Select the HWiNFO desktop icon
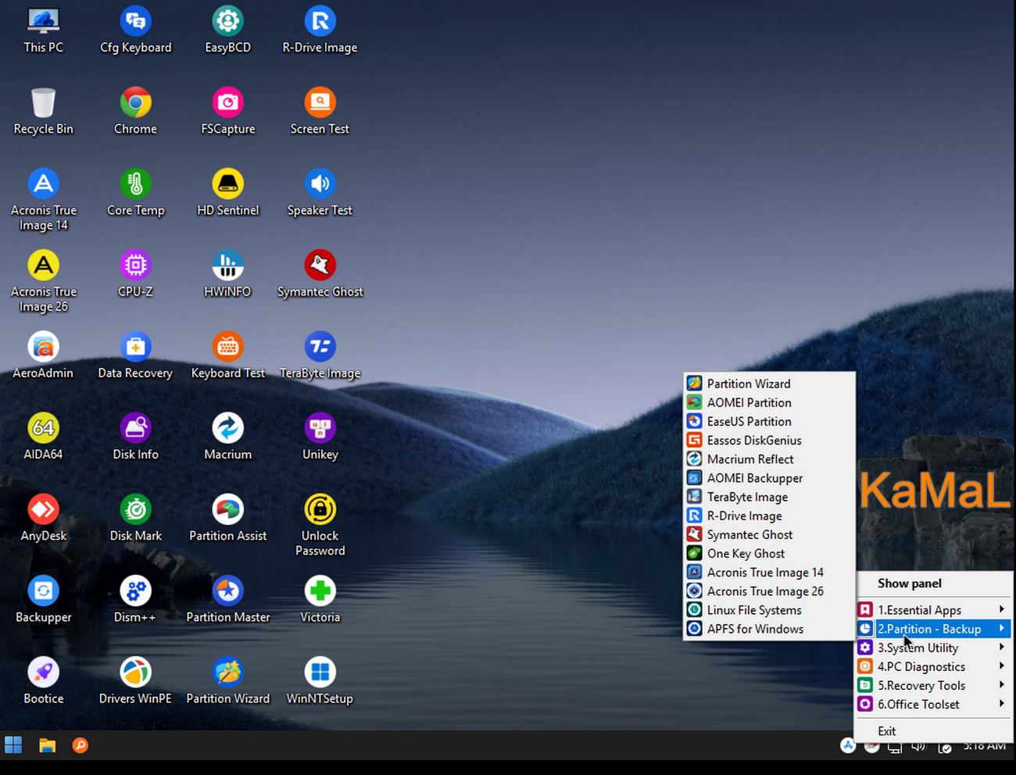The image size is (1016, 775). coord(228,275)
